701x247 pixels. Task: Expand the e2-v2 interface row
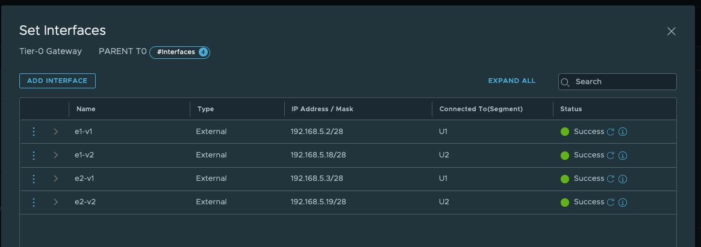click(x=56, y=202)
